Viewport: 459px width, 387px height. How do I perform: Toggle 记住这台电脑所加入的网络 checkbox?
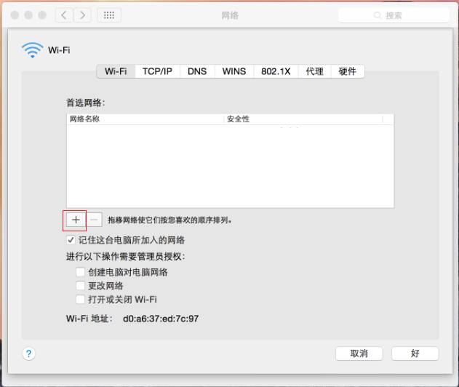71,240
